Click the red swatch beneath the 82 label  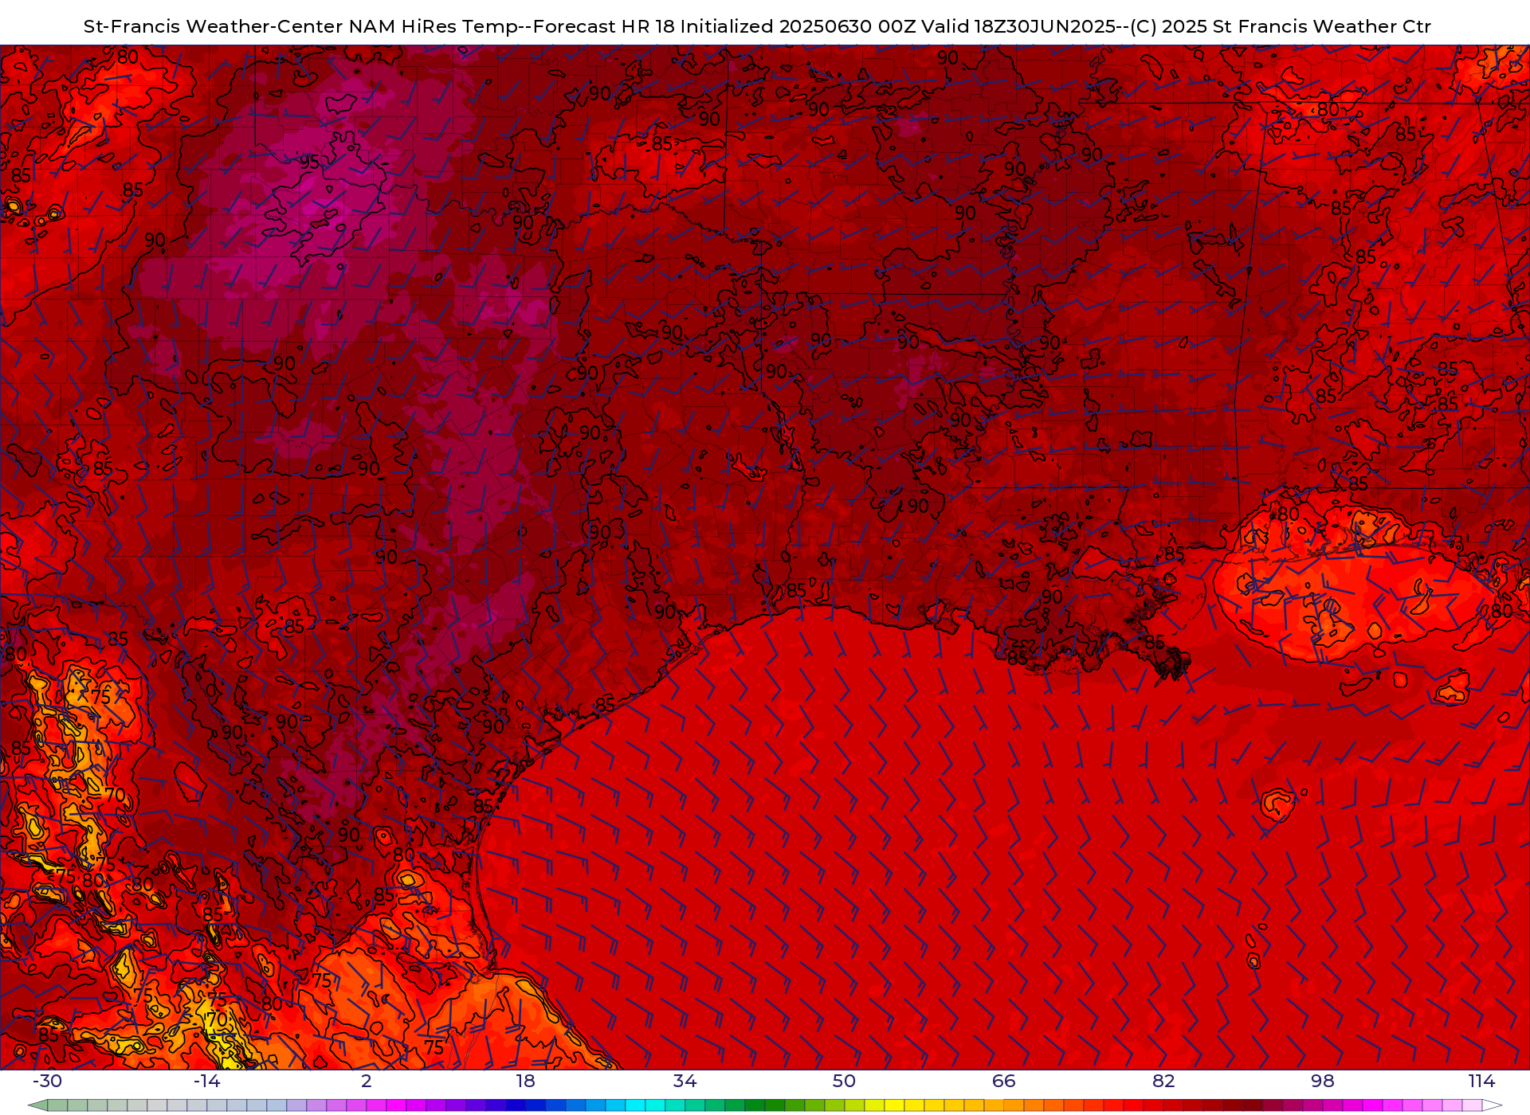1173,1105
